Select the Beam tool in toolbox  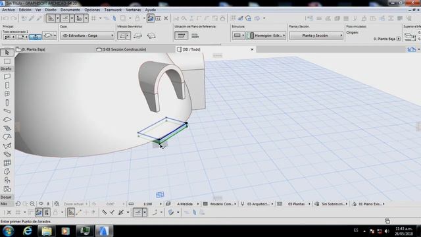tap(7, 111)
